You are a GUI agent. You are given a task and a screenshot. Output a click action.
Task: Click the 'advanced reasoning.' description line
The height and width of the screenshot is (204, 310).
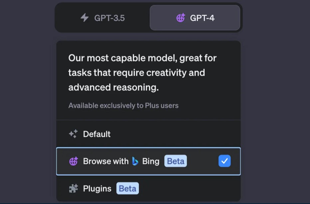pos(113,87)
